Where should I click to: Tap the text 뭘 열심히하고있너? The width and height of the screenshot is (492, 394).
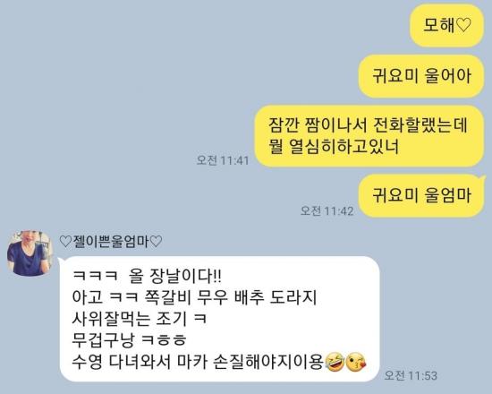coord(334,147)
